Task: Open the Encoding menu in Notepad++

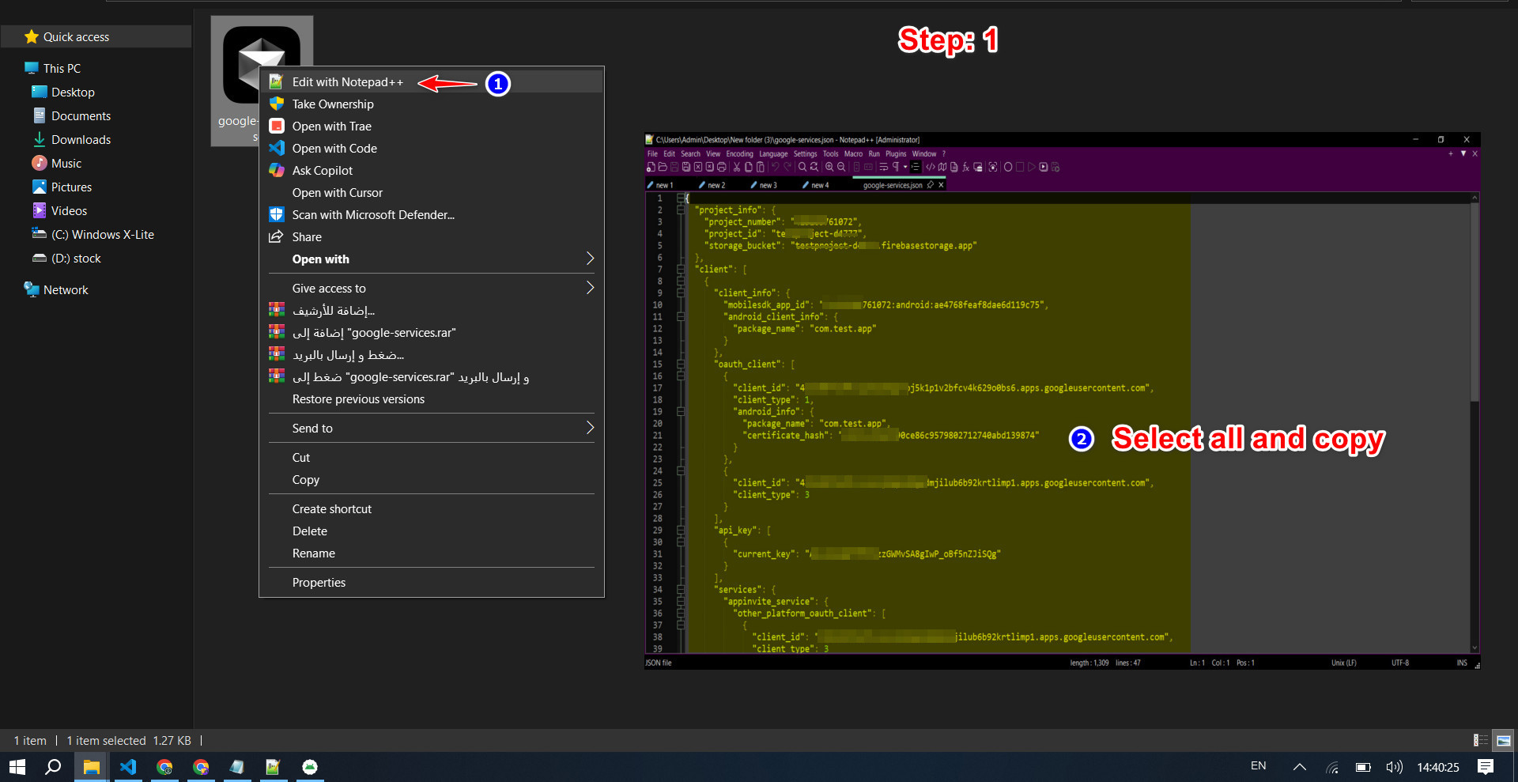Action: tap(739, 154)
